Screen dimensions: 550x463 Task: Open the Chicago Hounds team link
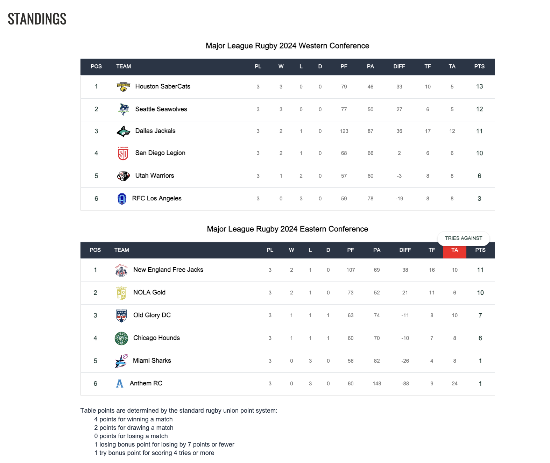(x=157, y=338)
